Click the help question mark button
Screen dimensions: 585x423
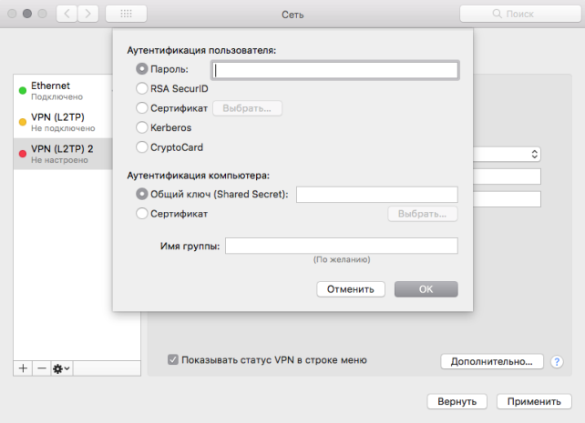coord(557,362)
